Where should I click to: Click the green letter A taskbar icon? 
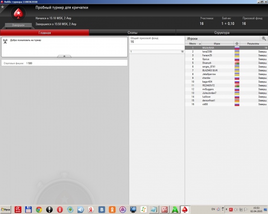175,210
